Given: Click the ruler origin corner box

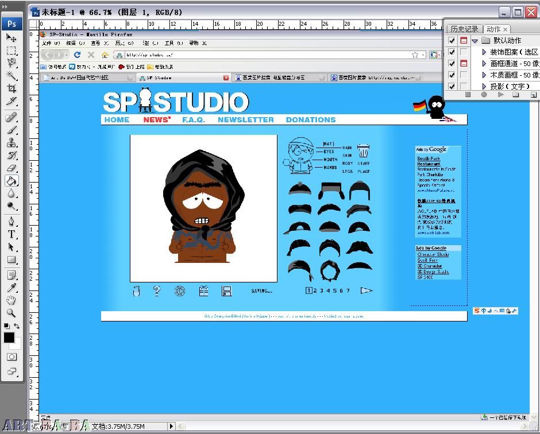Looking at the screenshot, I should (33, 25).
